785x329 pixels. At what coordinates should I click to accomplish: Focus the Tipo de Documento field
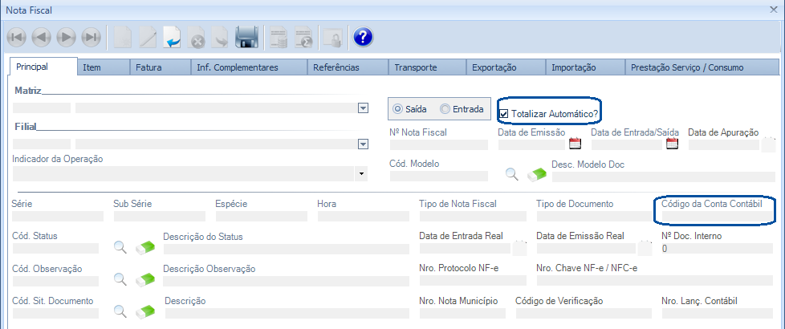click(592, 217)
